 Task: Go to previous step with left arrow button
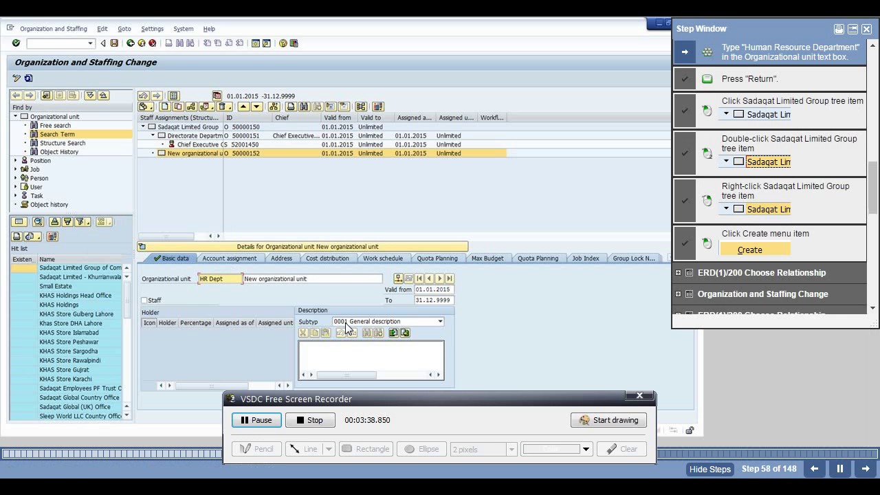814,469
